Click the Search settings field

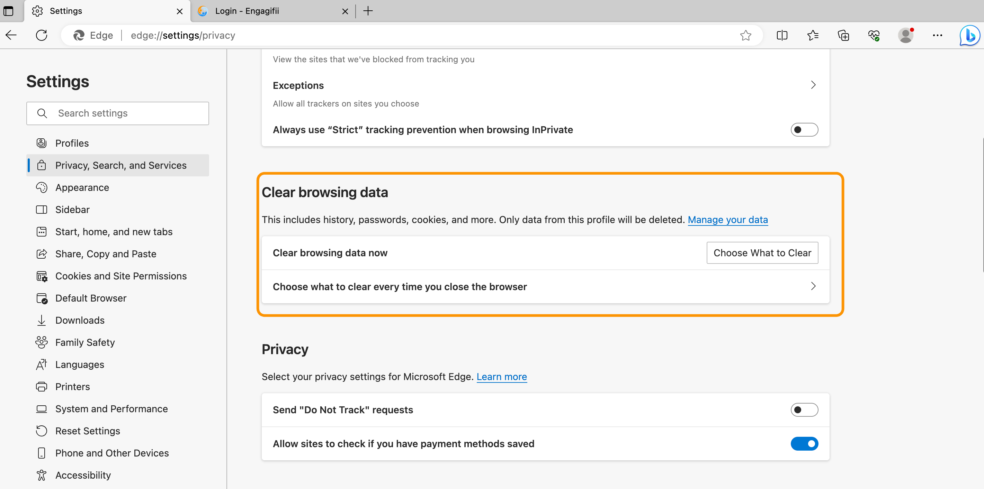coord(118,113)
